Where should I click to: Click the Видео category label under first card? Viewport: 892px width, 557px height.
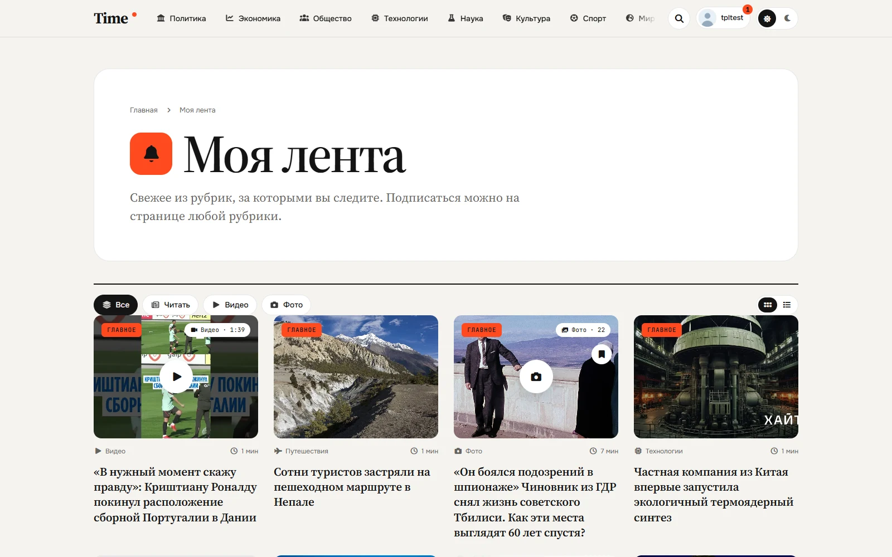click(x=110, y=451)
